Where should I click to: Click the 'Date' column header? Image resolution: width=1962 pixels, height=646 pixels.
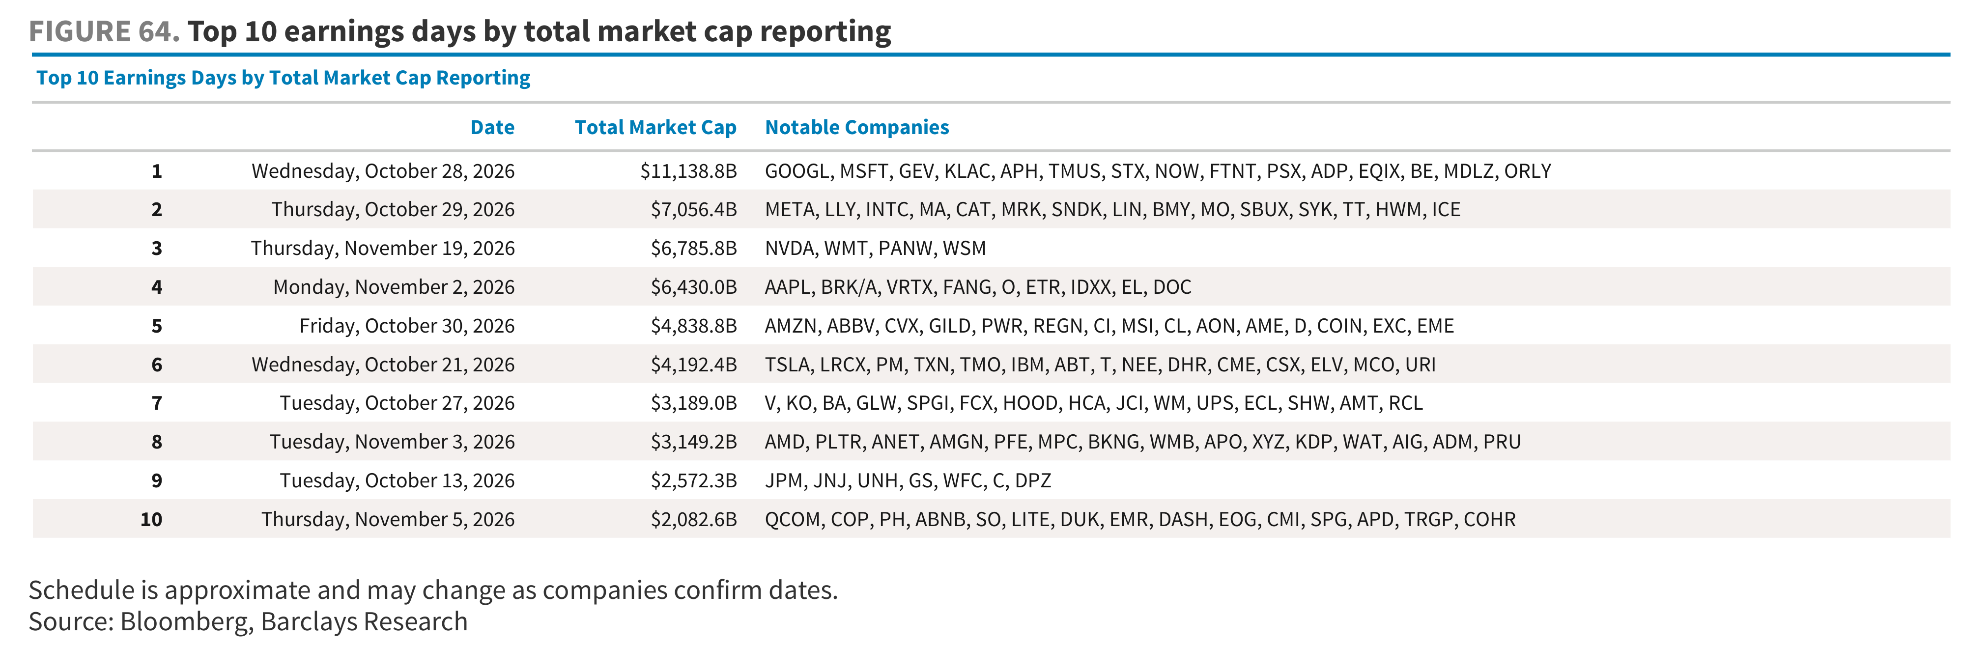point(492,127)
